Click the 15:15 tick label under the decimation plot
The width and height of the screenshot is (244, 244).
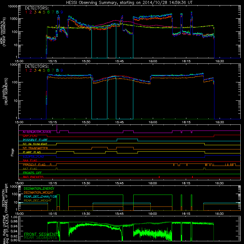pos(52,213)
